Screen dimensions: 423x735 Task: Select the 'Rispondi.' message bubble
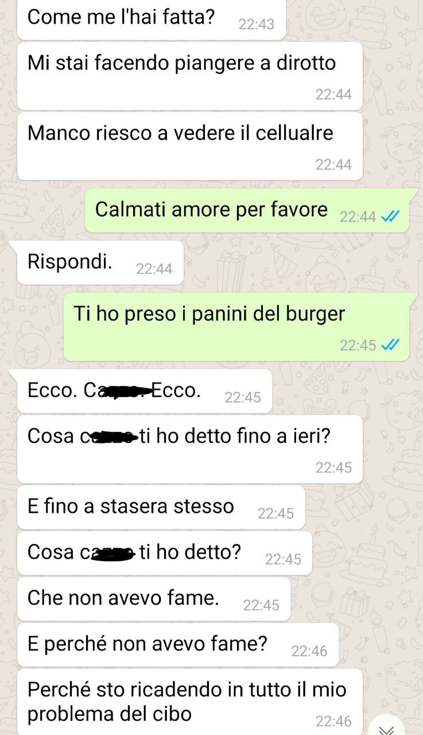pyautogui.click(x=100, y=262)
